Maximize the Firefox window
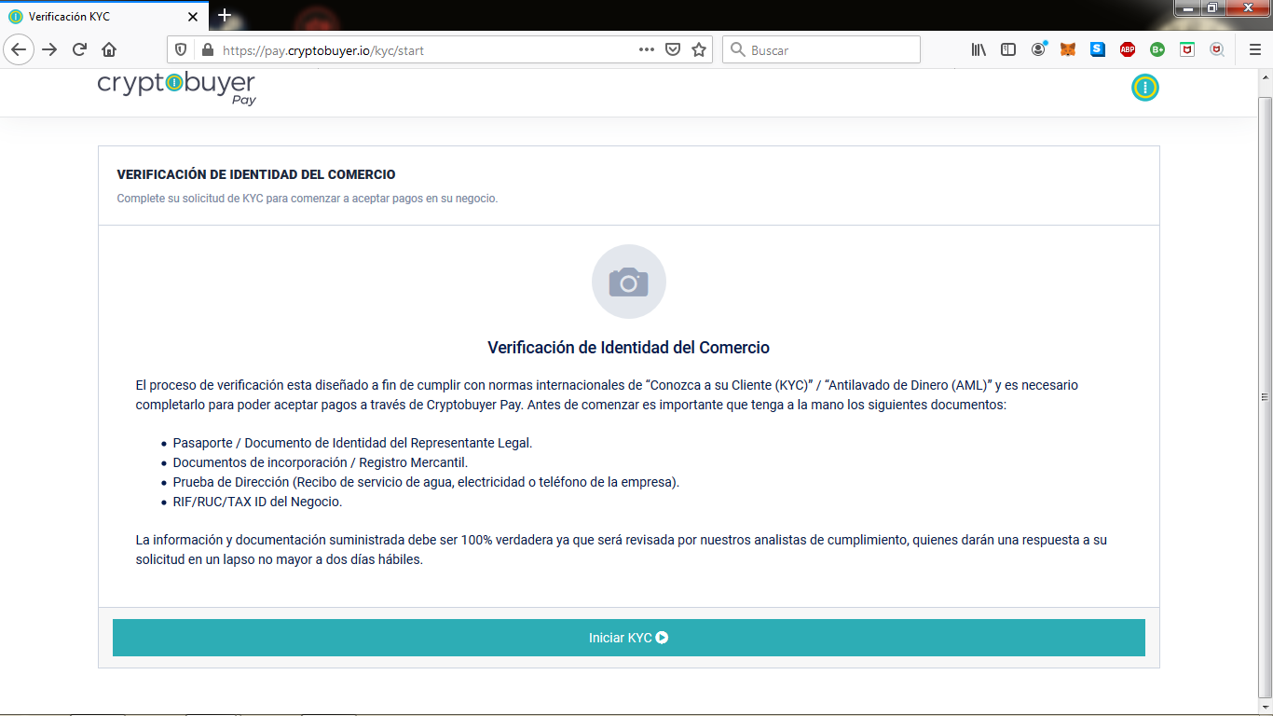The width and height of the screenshot is (1273, 716). 1211,7
